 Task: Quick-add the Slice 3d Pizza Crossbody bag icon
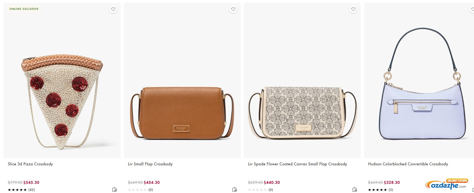tap(115, 190)
